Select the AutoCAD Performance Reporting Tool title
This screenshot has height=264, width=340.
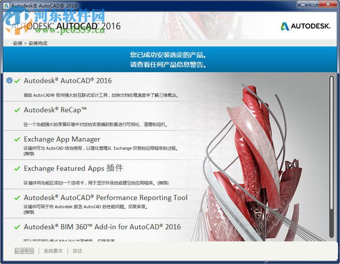pos(106,198)
